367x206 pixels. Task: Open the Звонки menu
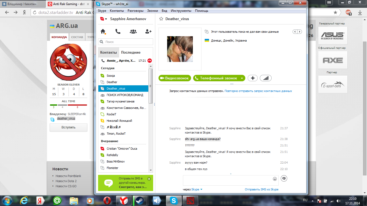[153, 11]
